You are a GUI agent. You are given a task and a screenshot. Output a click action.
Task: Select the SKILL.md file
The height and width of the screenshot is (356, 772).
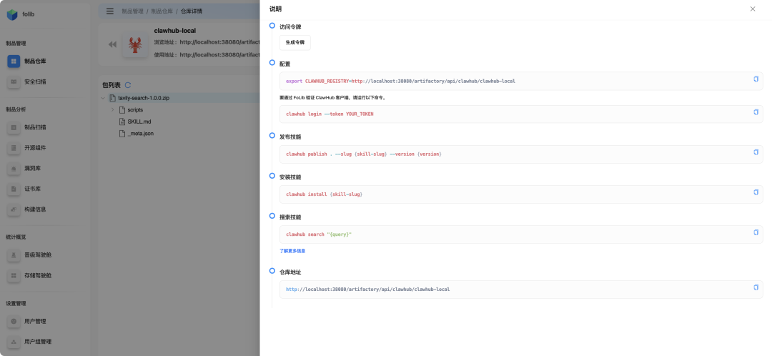click(x=139, y=122)
